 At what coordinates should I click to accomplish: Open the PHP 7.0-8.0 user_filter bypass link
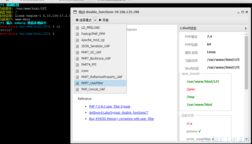(110, 107)
